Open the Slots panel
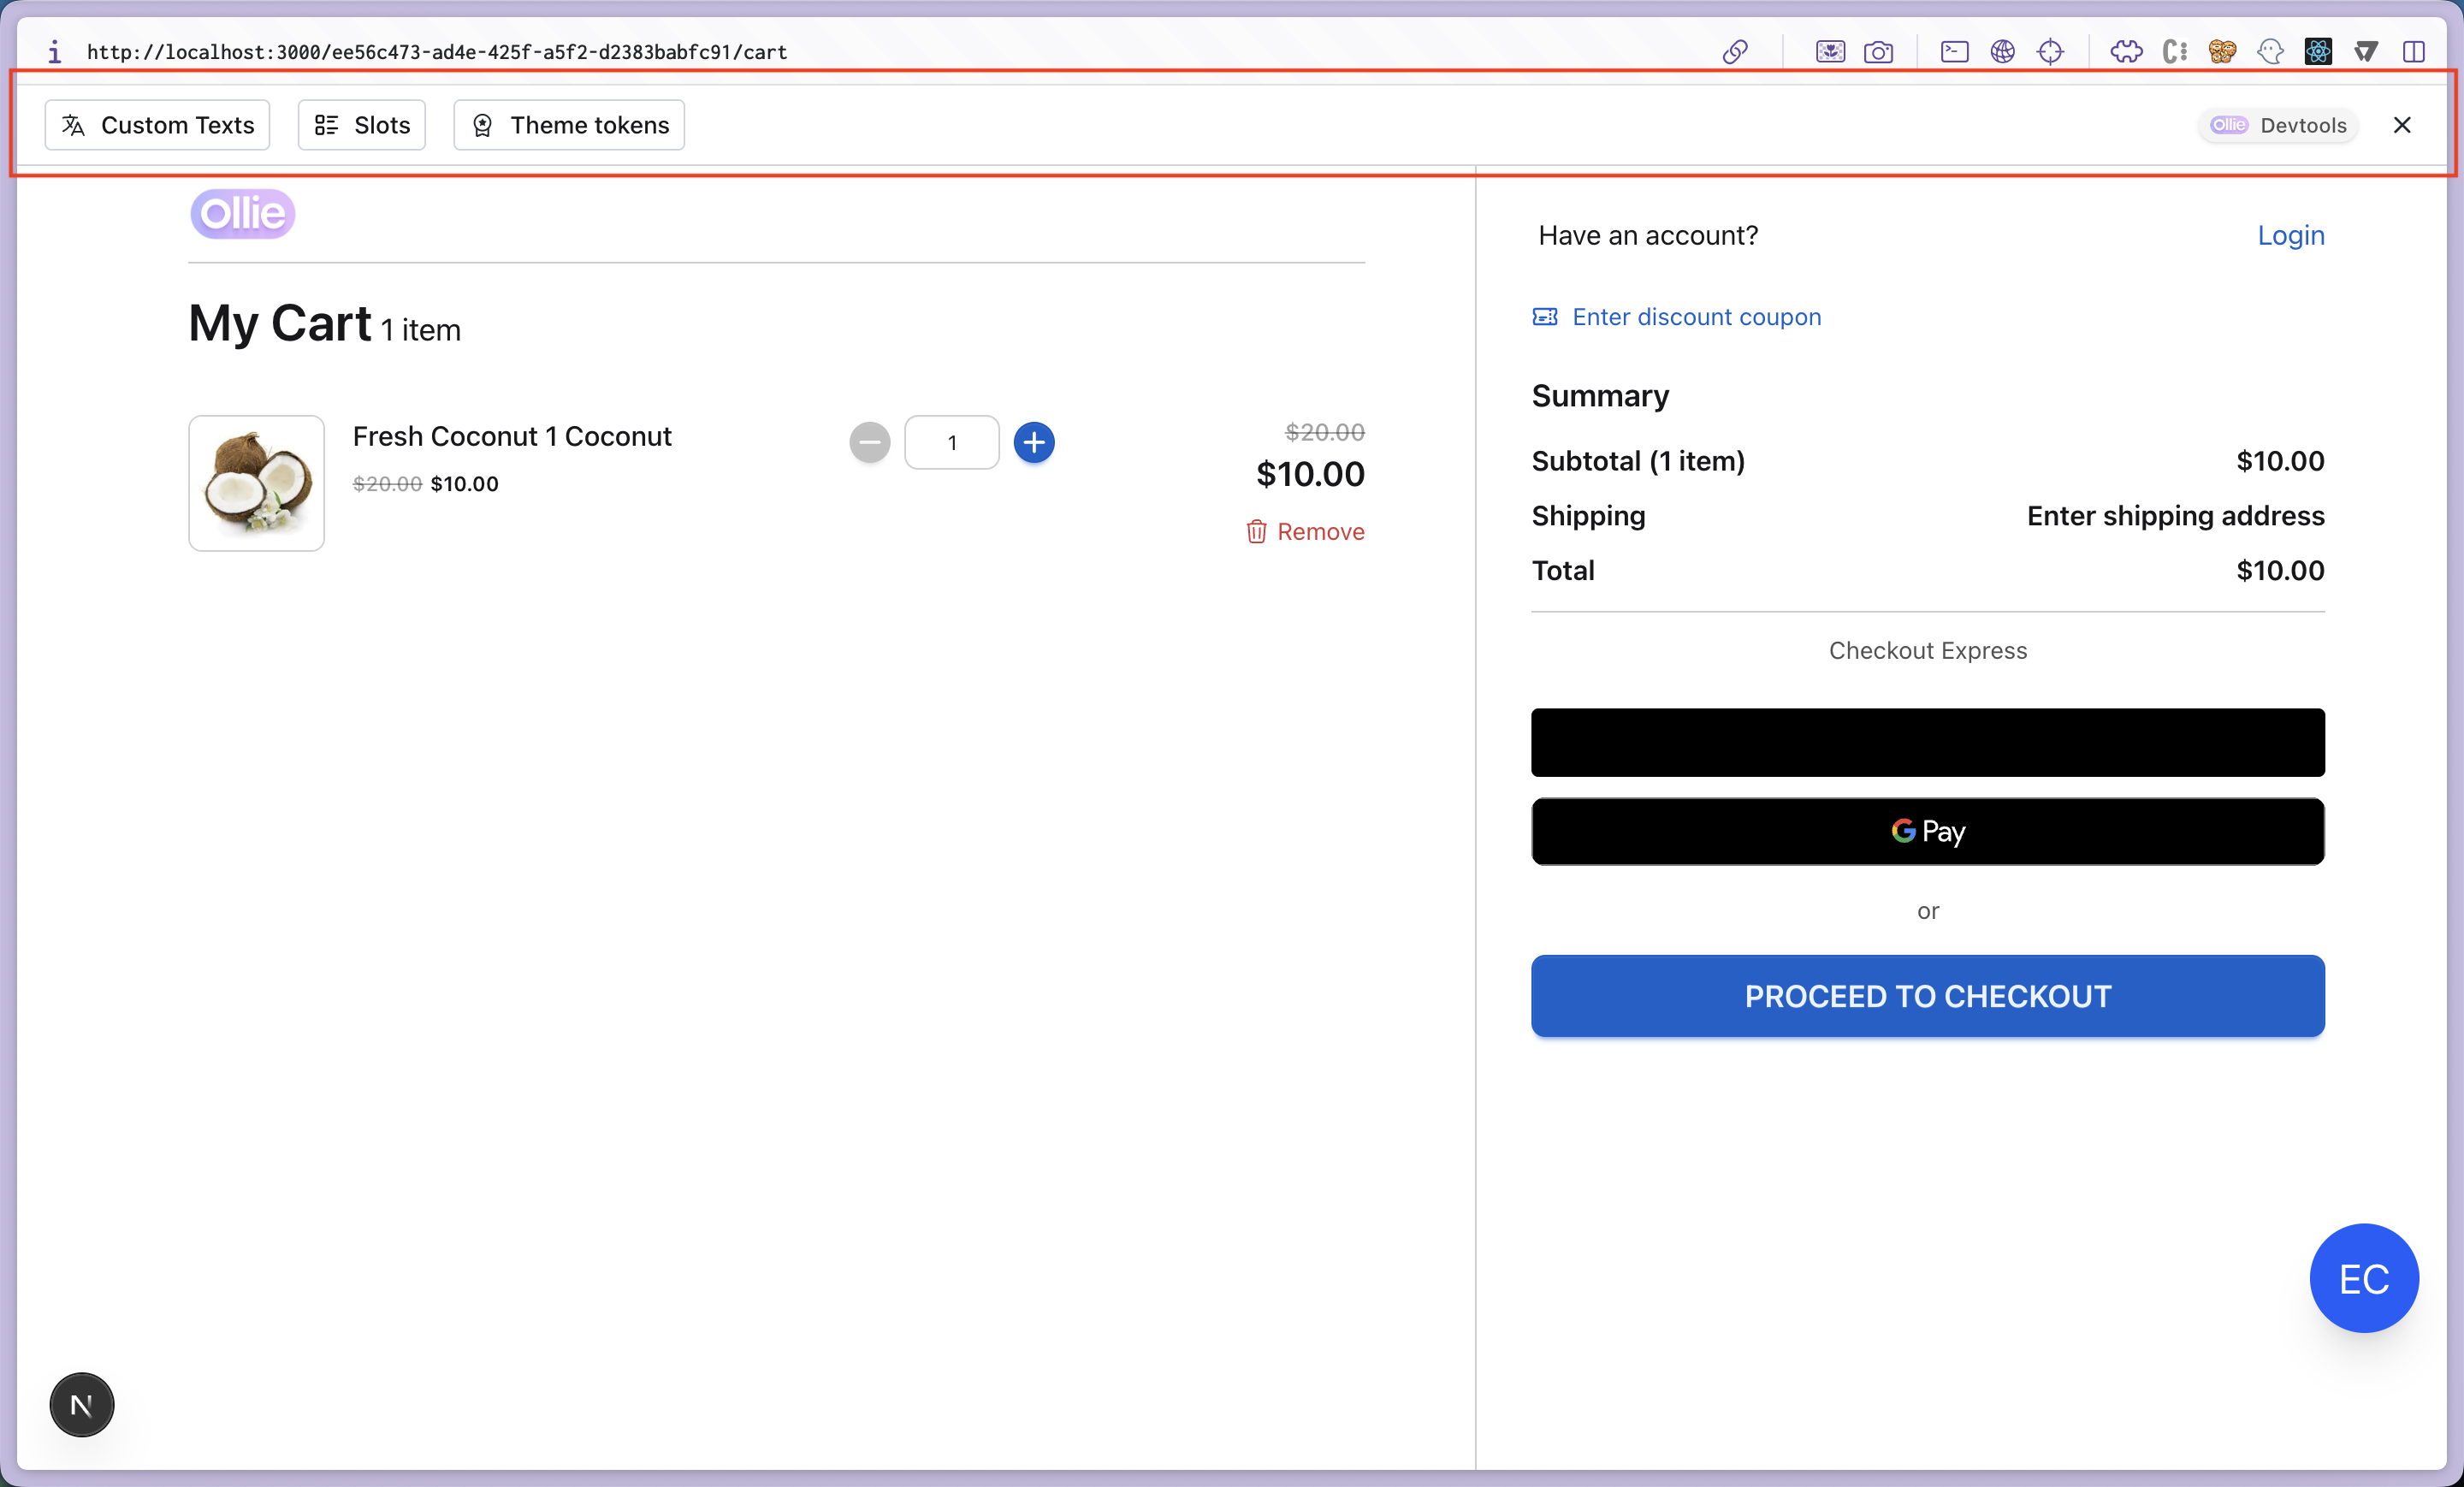This screenshot has width=2464, height=1487. 362,125
